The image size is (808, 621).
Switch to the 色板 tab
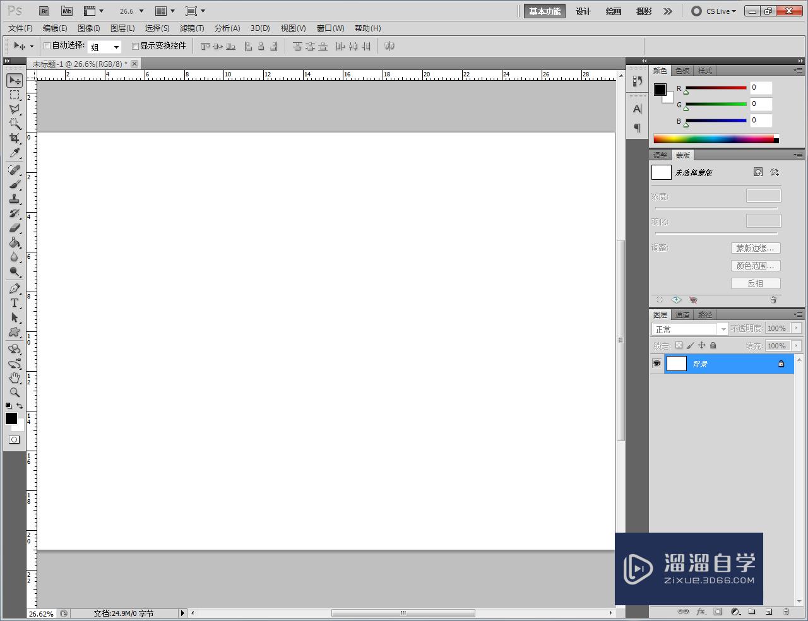click(x=682, y=71)
